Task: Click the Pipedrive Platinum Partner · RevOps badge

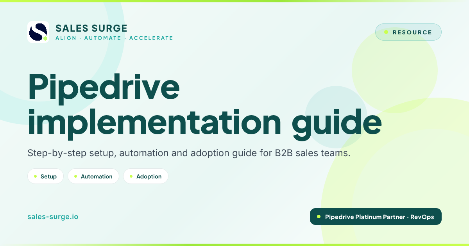Action: pyautogui.click(x=376, y=217)
